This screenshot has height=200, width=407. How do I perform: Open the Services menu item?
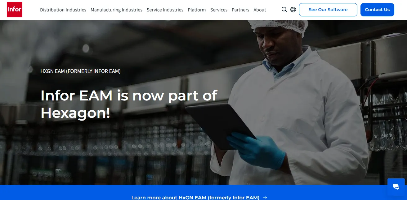219,10
